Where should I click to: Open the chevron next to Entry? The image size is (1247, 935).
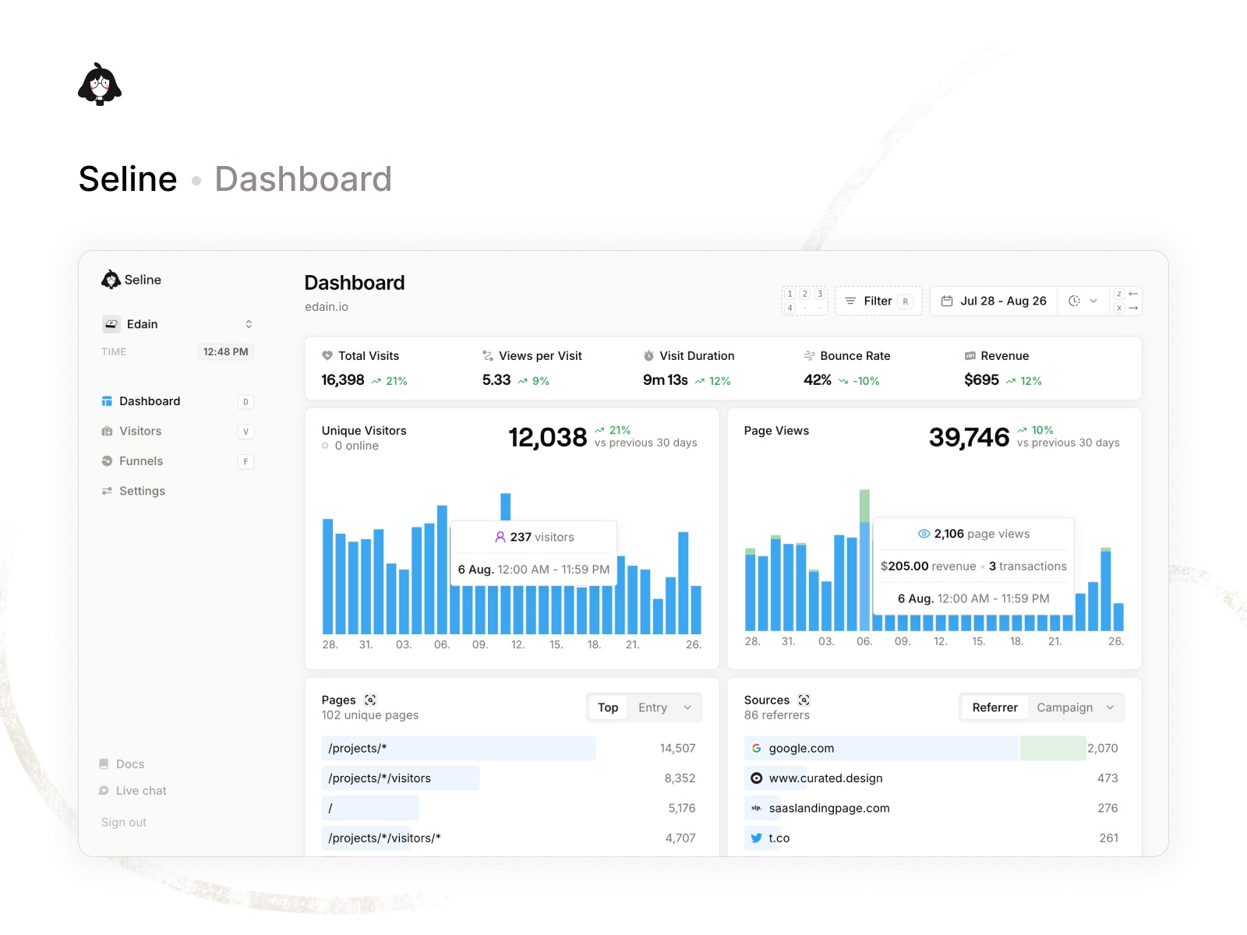[x=687, y=707]
